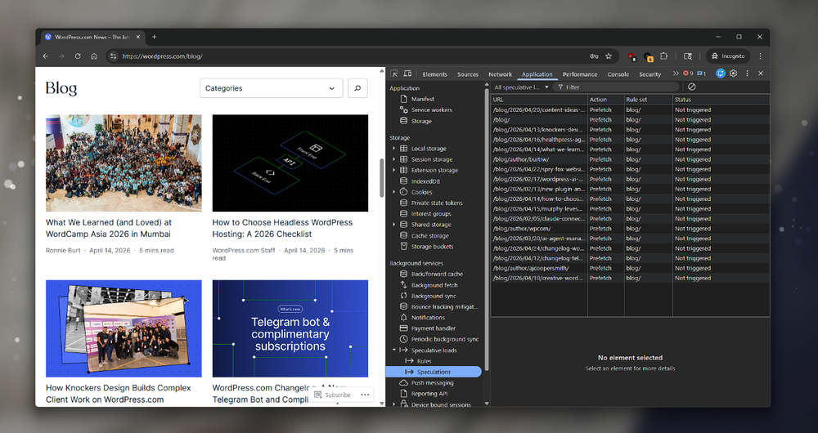Viewport: 818px width, 433px height.
Task: Select the /blog/author/wpcom/ speculation row
Action: [x=630, y=229]
